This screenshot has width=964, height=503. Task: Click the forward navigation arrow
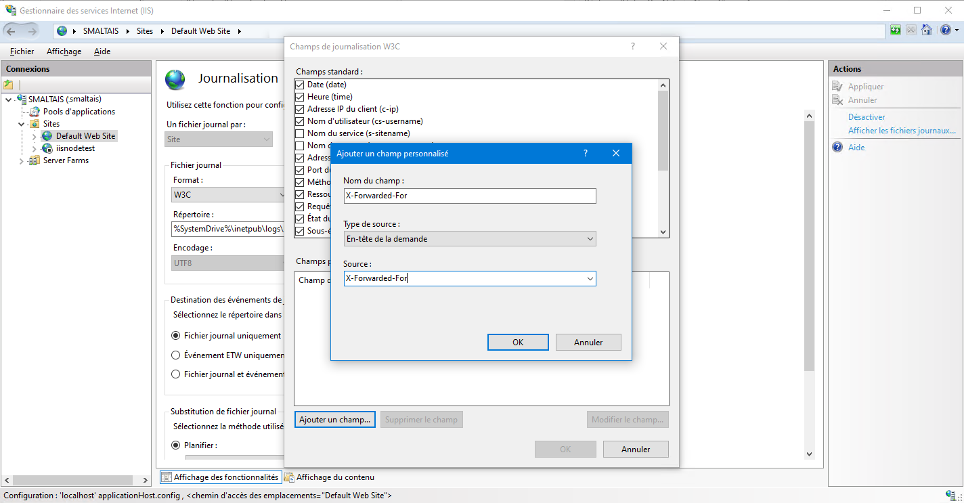coord(32,31)
